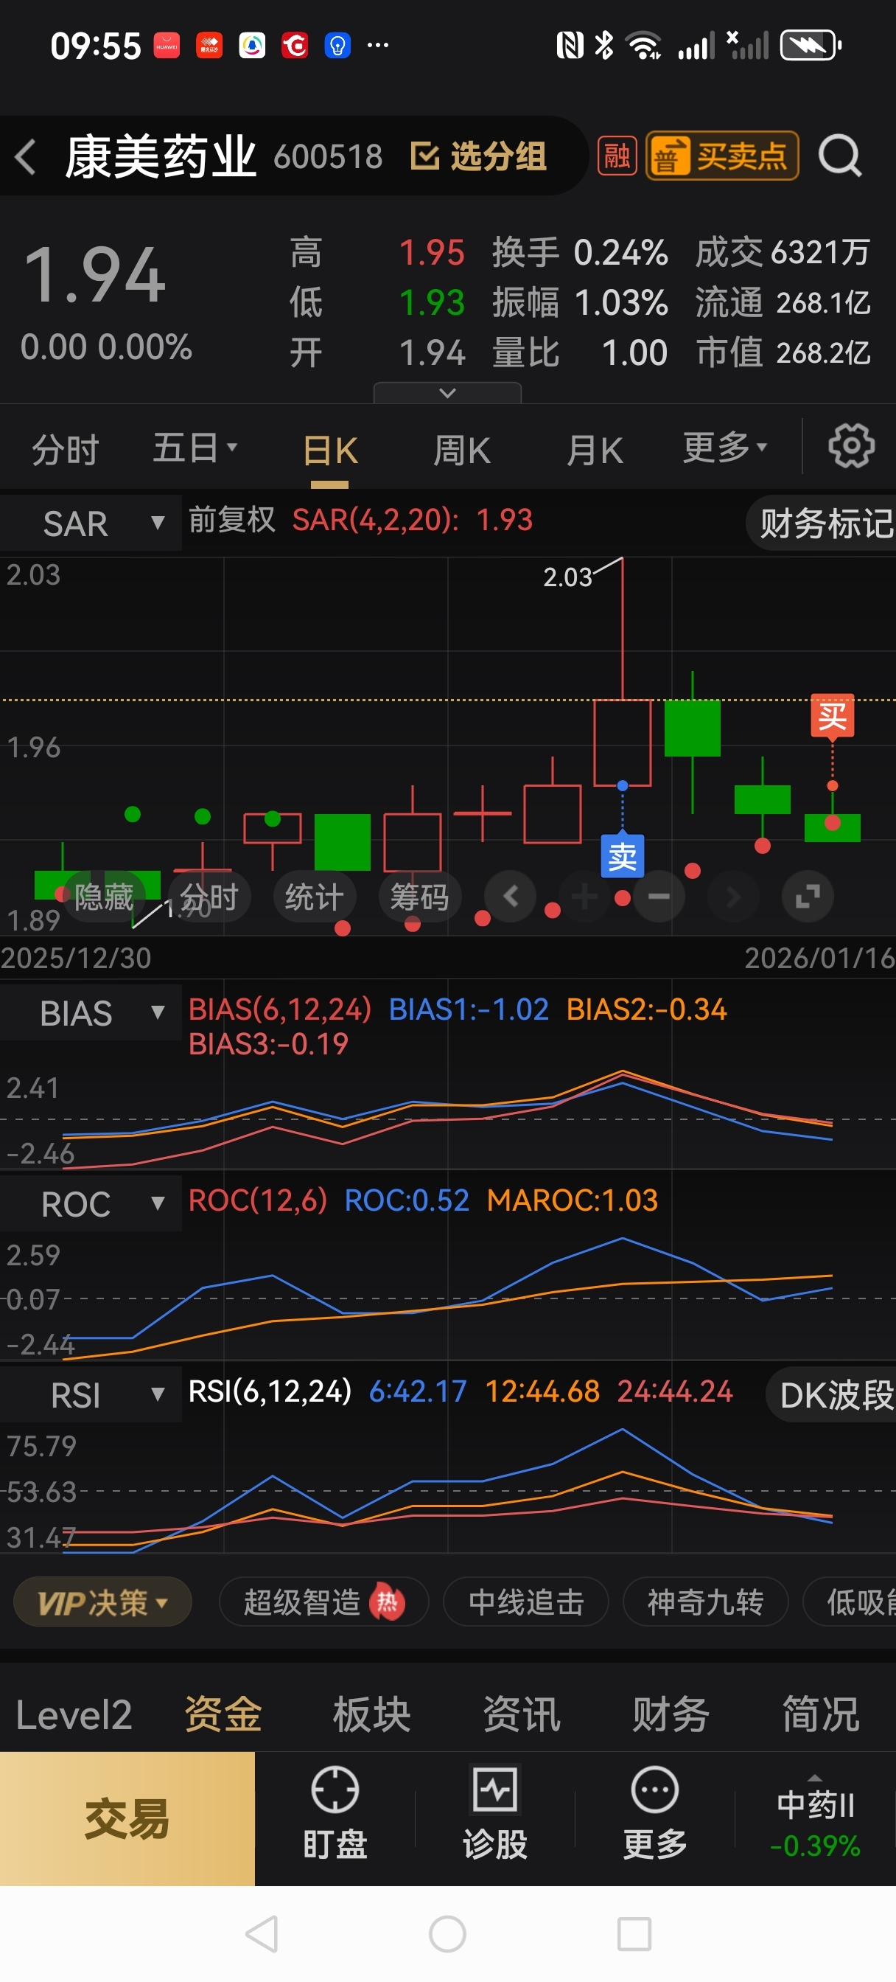Switch to the 月K tab
The height and width of the screenshot is (1982, 896).
595,449
